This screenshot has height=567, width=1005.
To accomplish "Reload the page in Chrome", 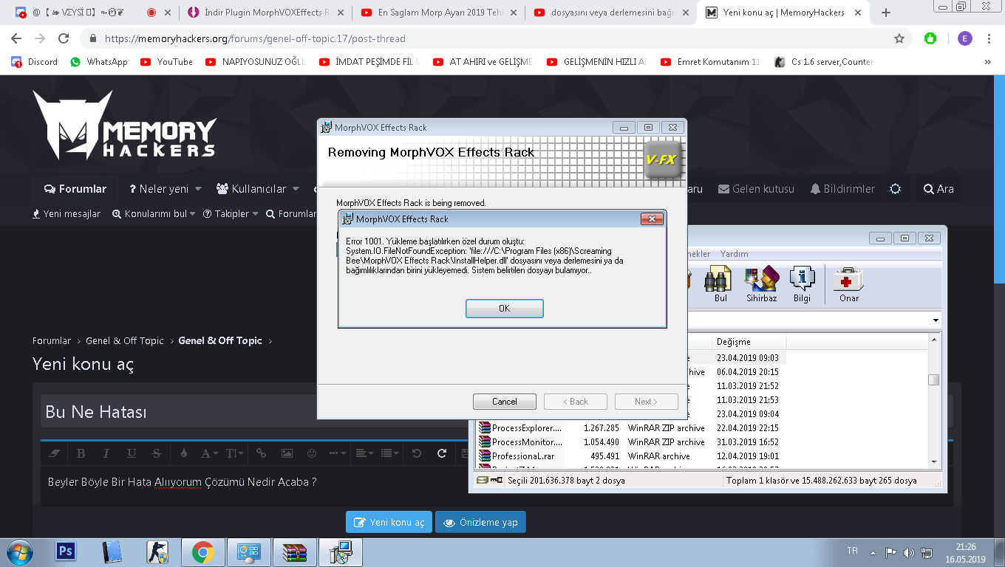I will [64, 38].
